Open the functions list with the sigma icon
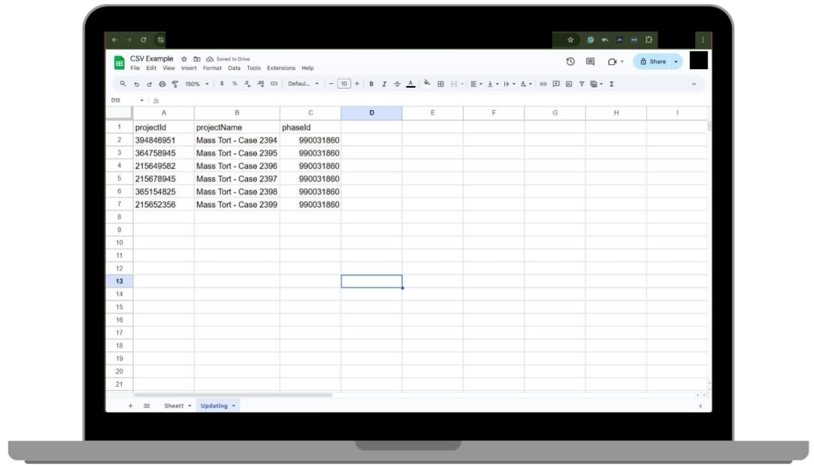The width and height of the screenshot is (814, 468). (611, 84)
